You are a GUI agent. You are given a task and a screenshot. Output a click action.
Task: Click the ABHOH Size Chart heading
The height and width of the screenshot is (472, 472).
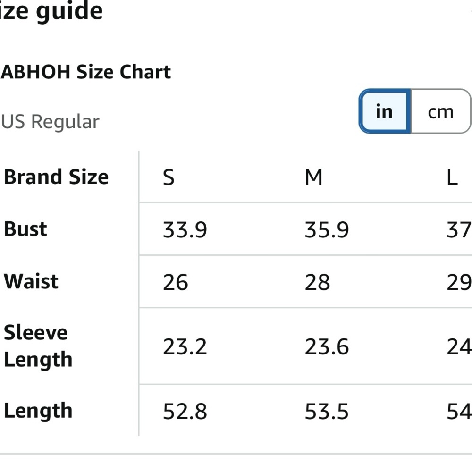[86, 72]
